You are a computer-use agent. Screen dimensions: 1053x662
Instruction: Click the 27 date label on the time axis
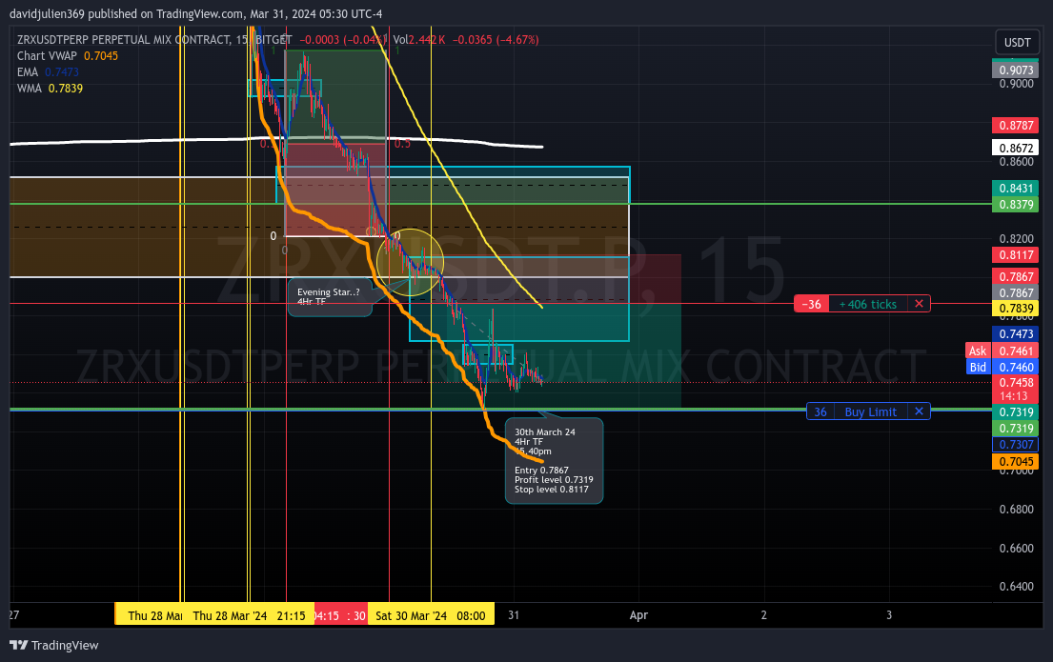[14, 615]
